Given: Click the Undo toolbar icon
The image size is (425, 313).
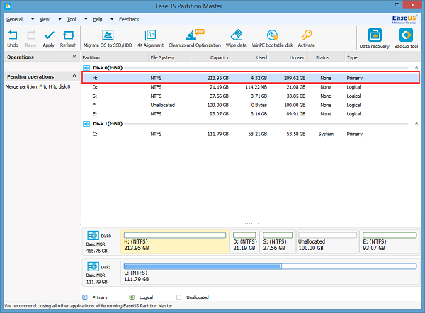Looking at the screenshot, I should pyautogui.click(x=13, y=35).
